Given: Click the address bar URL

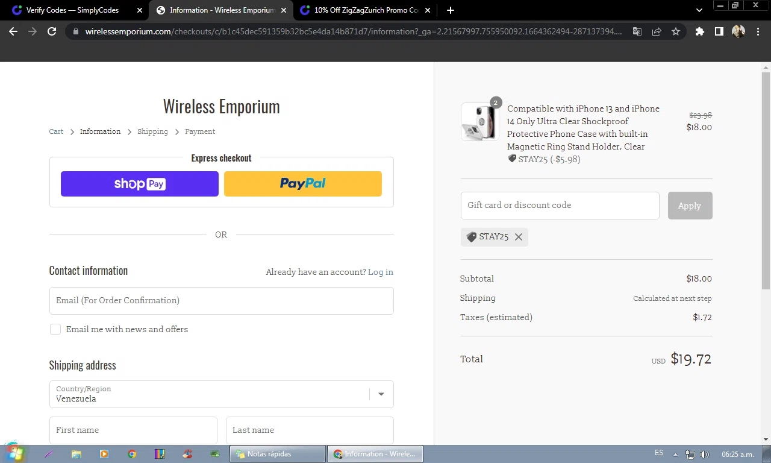Looking at the screenshot, I should tap(353, 31).
